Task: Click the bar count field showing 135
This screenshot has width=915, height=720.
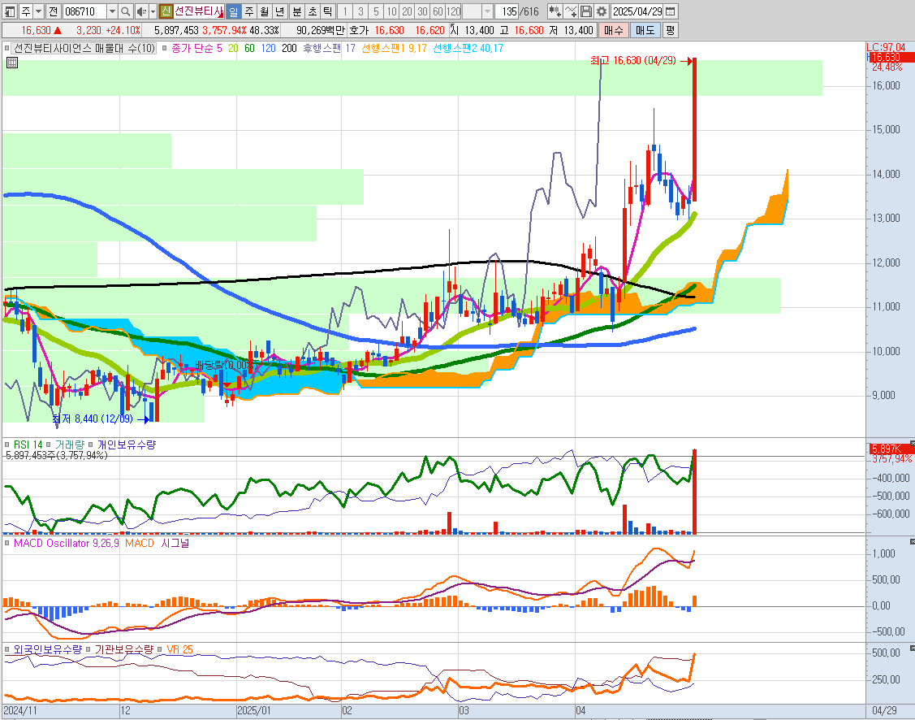Action: (x=507, y=11)
